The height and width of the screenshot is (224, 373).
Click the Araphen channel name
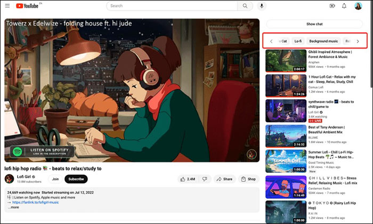(x=314, y=62)
